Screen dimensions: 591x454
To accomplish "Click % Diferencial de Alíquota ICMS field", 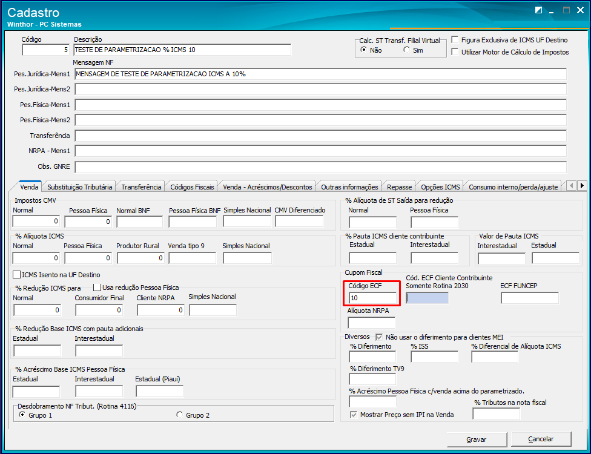I will click(x=495, y=357).
